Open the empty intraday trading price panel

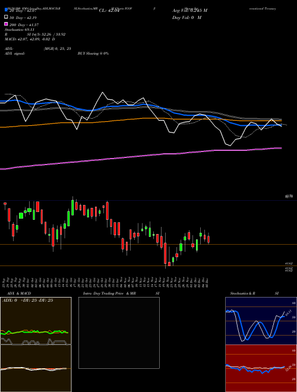(119, 333)
